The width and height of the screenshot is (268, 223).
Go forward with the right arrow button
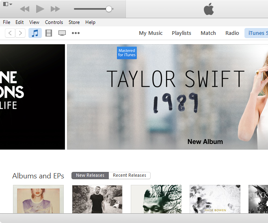point(20,33)
